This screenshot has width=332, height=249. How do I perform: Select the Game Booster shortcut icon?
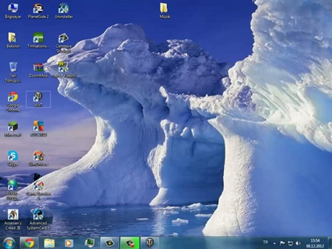click(38, 190)
